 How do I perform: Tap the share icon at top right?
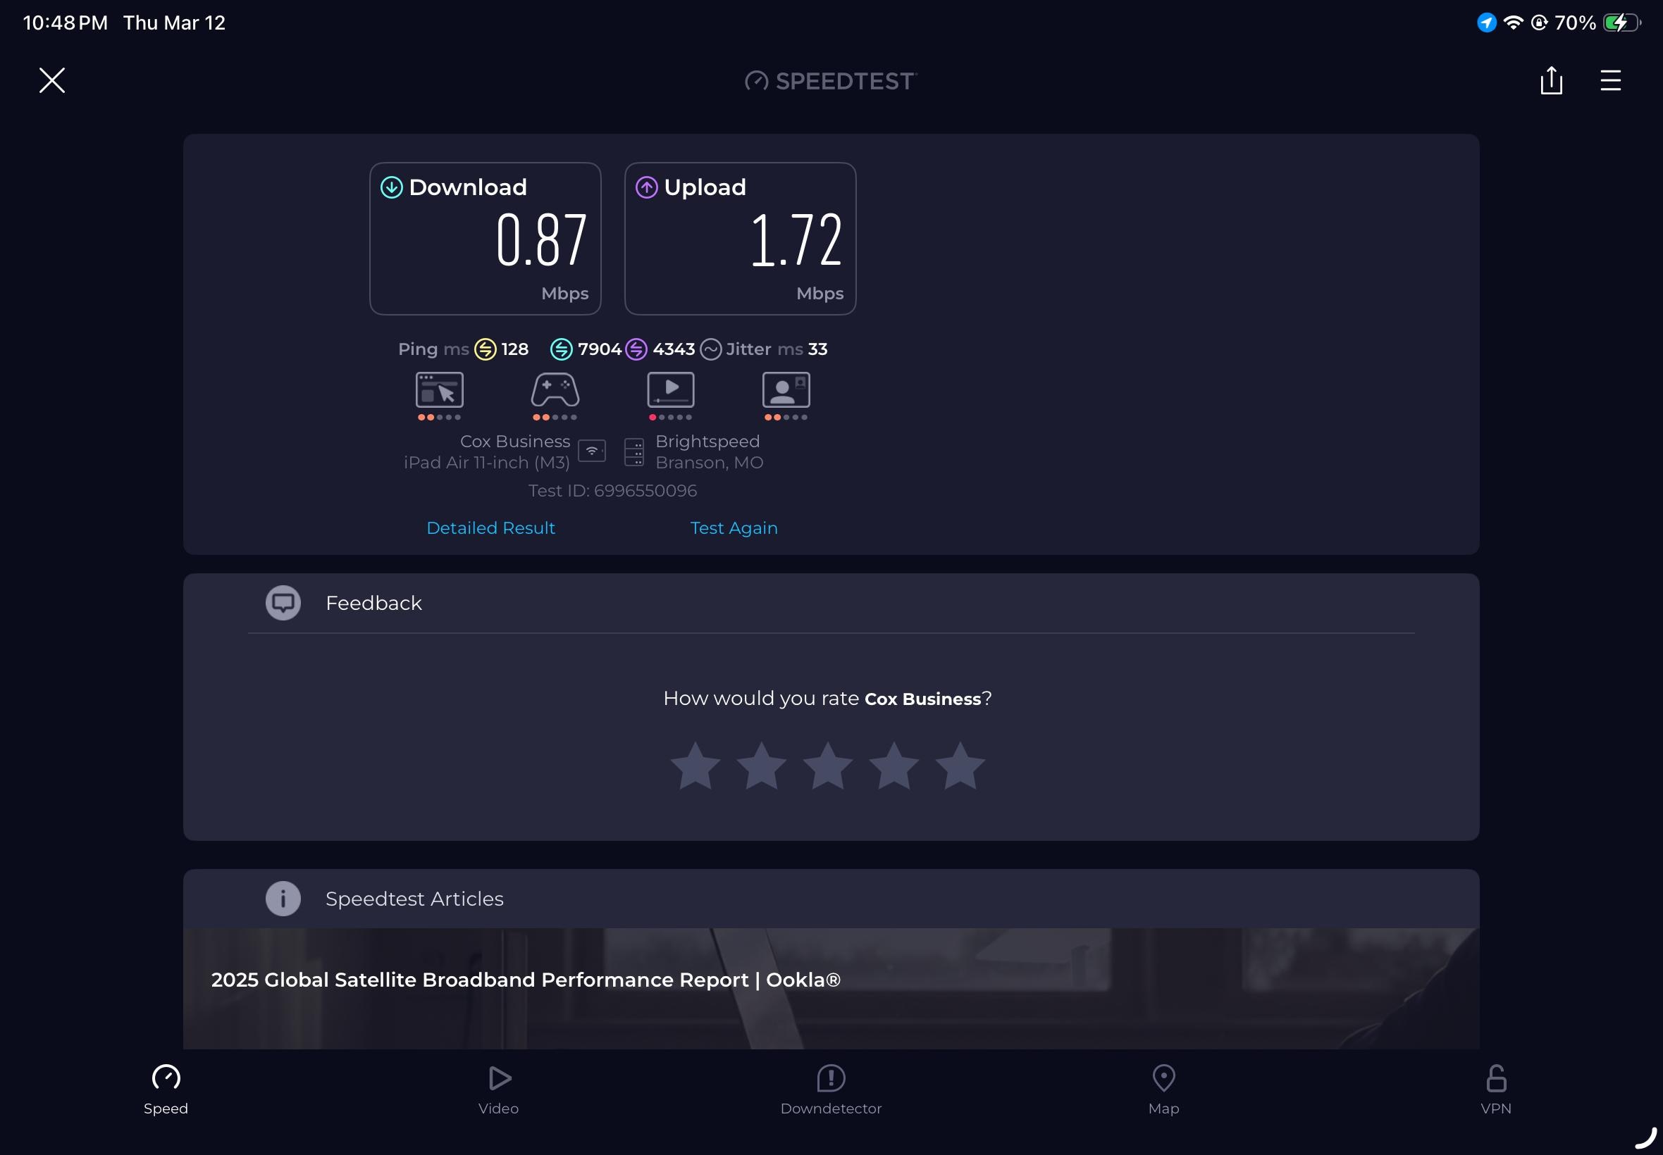(x=1551, y=80)
